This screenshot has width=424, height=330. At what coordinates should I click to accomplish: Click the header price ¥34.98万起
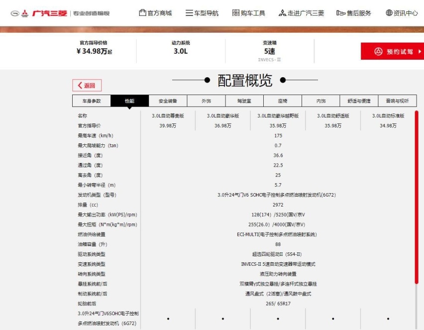coord(94,51)
